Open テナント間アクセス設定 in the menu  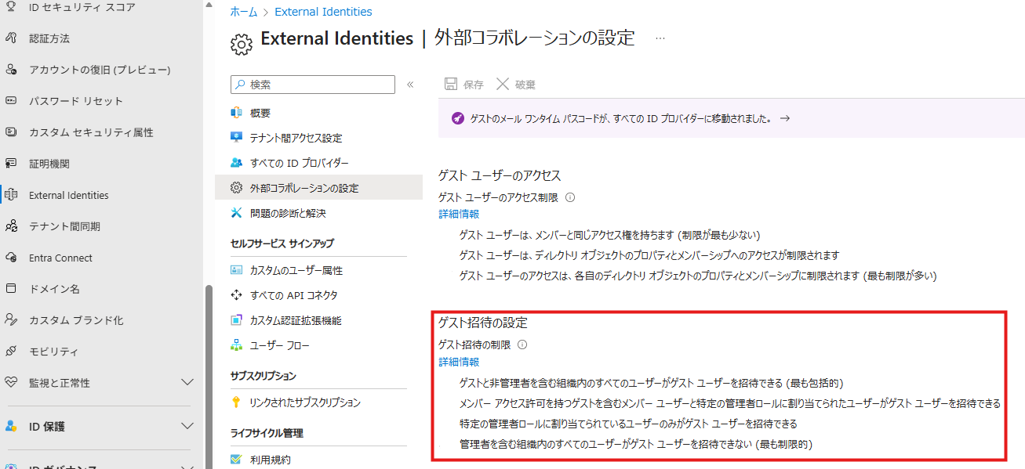[x=296, y=138]
